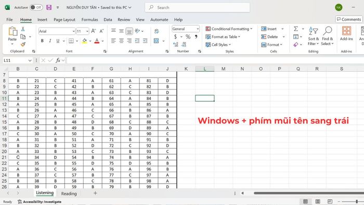Decrease indent in Alignment group

coord(137,41)
